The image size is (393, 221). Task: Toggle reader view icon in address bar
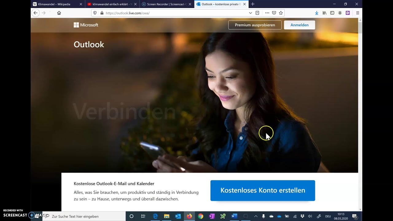(257, 13)
